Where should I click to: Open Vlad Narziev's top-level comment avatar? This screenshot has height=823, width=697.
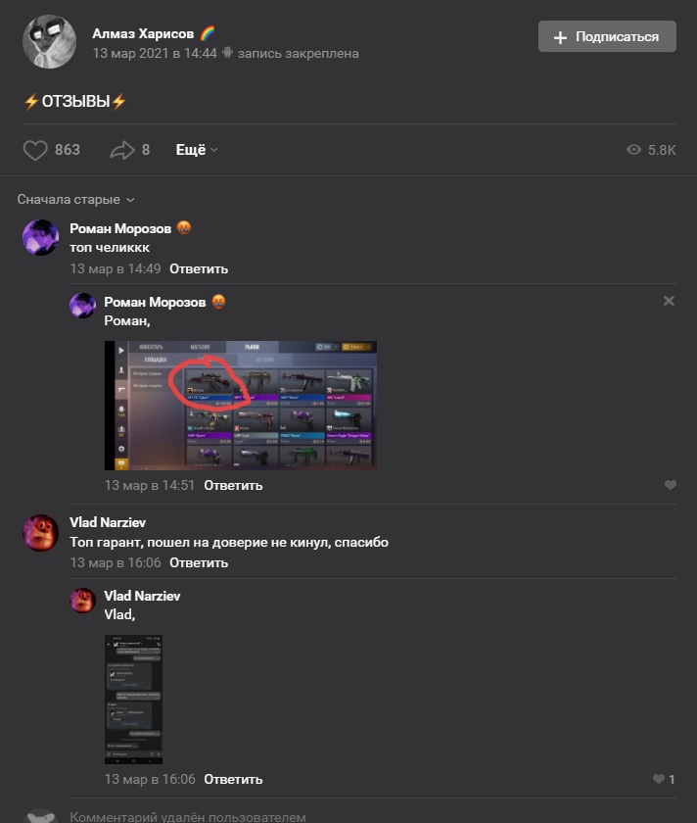pos(40,532)
